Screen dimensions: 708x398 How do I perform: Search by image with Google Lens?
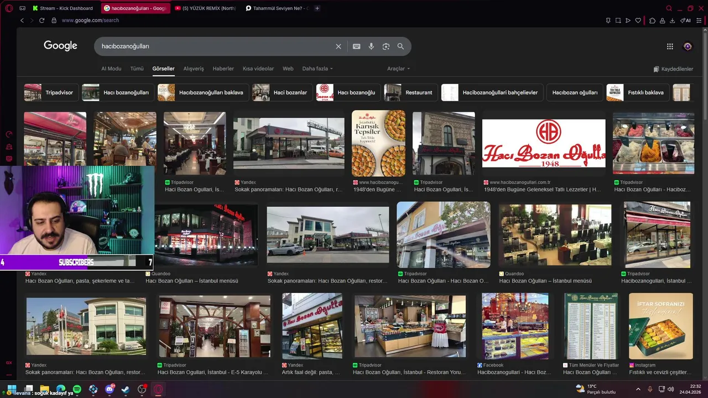pyautogui.click(x=386, y=46)
